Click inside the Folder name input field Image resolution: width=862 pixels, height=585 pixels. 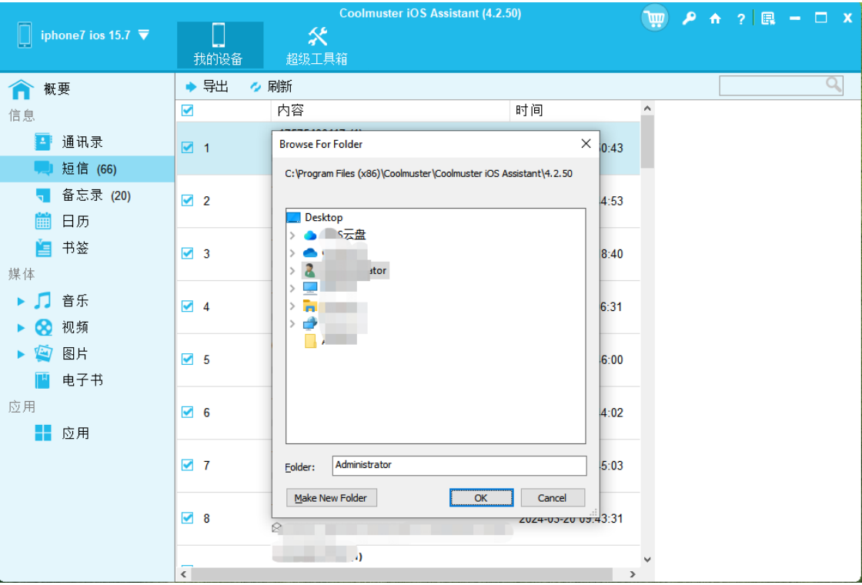pyautogui.click(x=458, y=466)
